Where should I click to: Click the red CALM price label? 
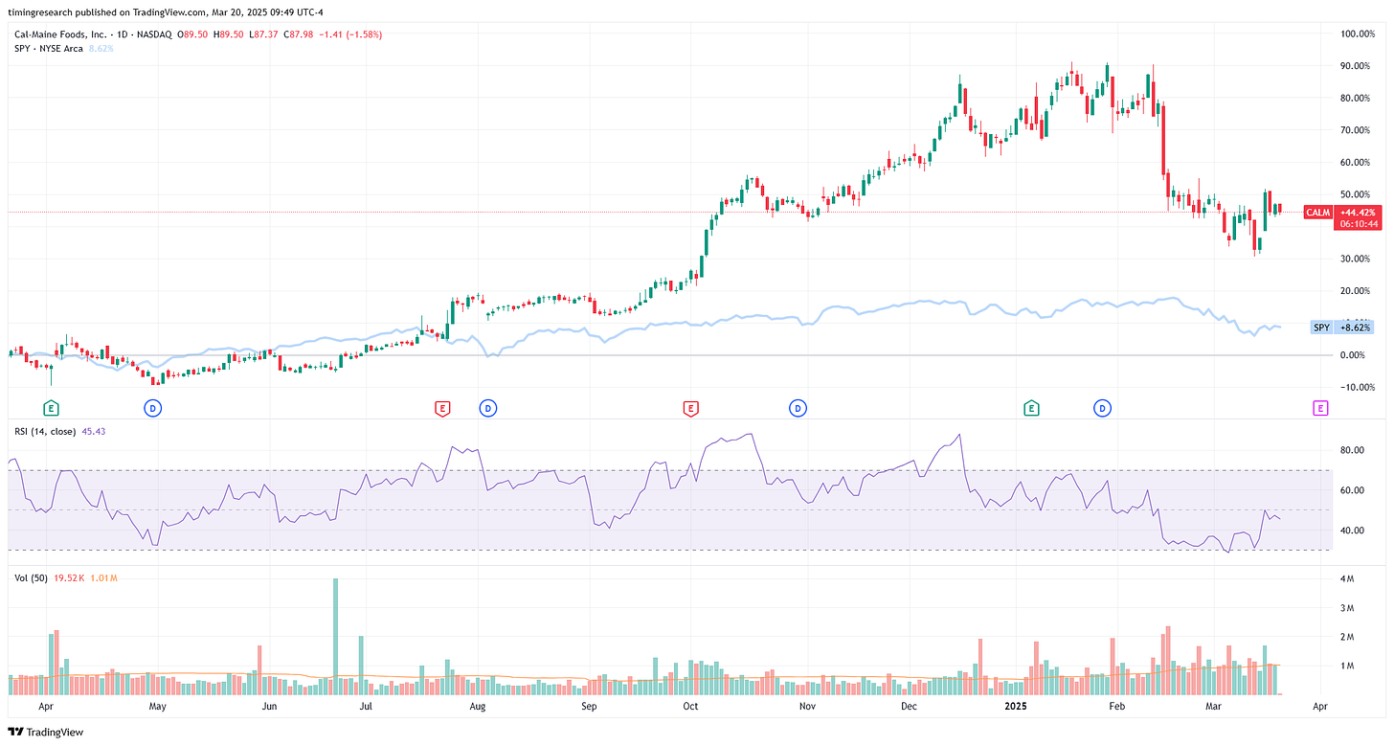(1317, 212)
